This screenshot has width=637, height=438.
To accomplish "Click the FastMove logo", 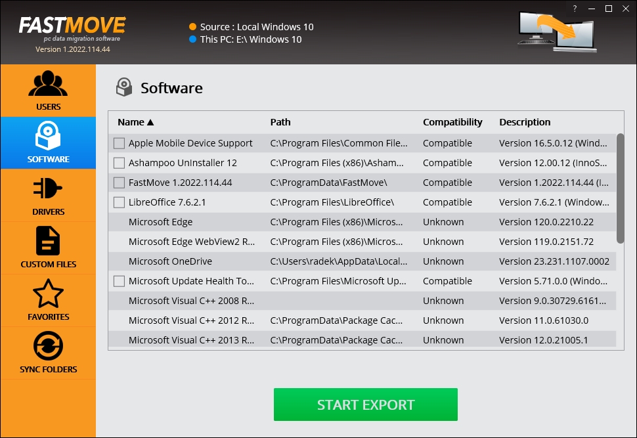I will (72, 28).
